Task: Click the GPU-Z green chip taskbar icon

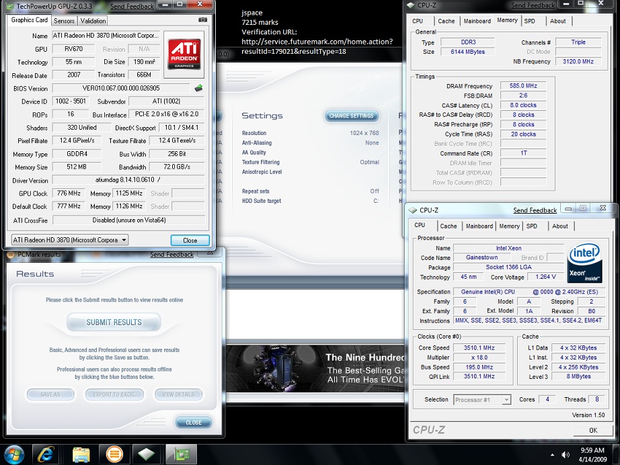Action: click(181, 454)
